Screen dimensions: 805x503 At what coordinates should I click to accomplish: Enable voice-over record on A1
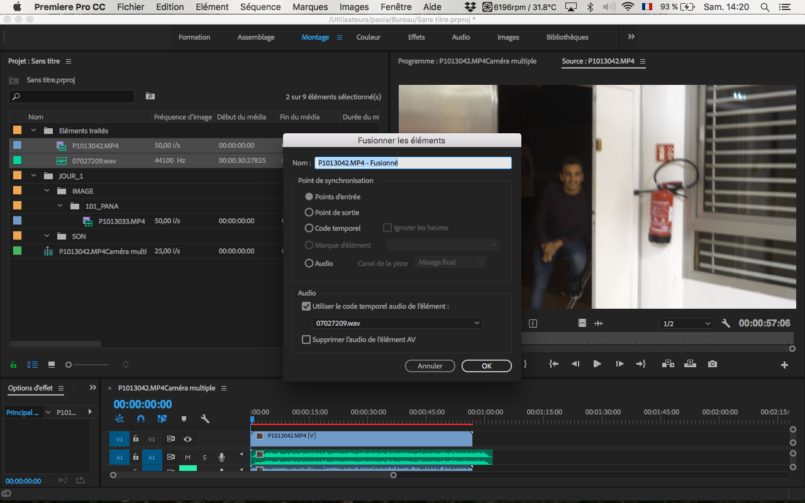click(221, 457)
